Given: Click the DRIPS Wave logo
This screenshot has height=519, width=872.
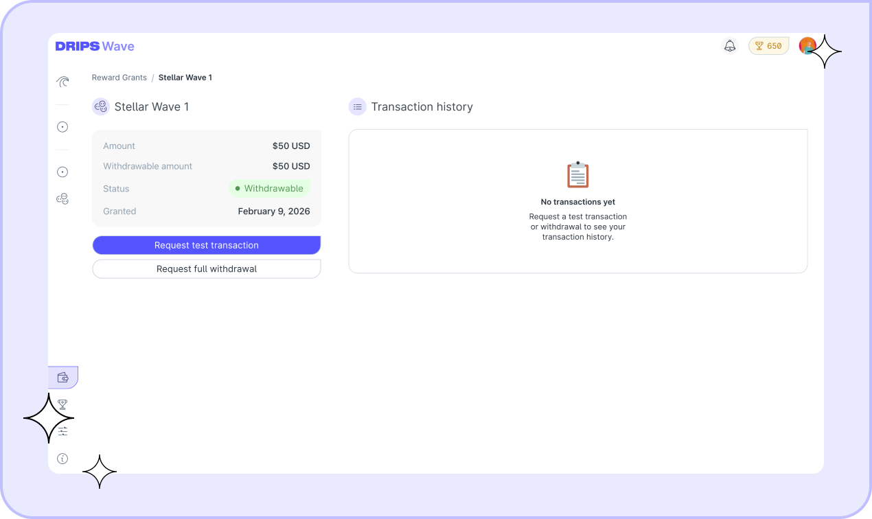Looking at the screenshot, I should click(x=95, y=47).
